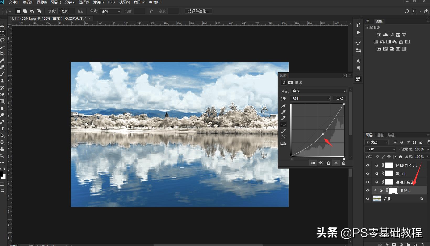Add a Brightness/Contrast adjustment layer
This screenshot has width=430, height=246.
pos(379,35)
